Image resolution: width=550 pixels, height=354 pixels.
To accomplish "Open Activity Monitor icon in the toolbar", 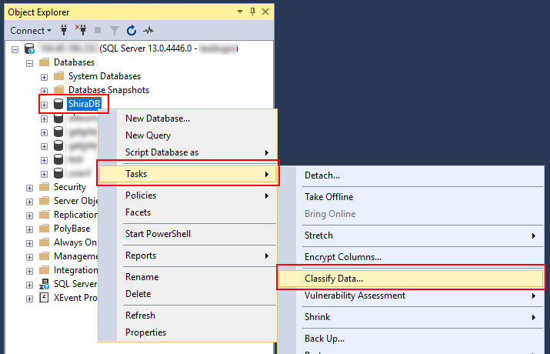I will 148,31.
